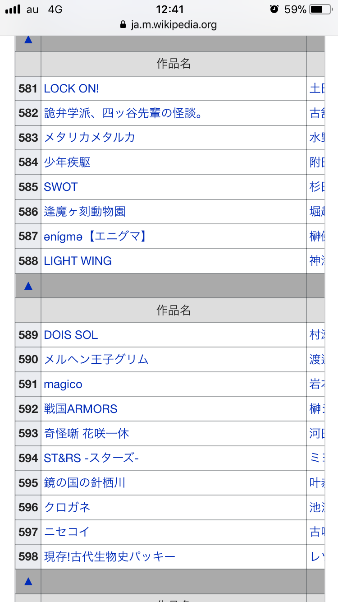Tap the battery icon in status bar
338x602 pixels.
(x=321, y=9)
